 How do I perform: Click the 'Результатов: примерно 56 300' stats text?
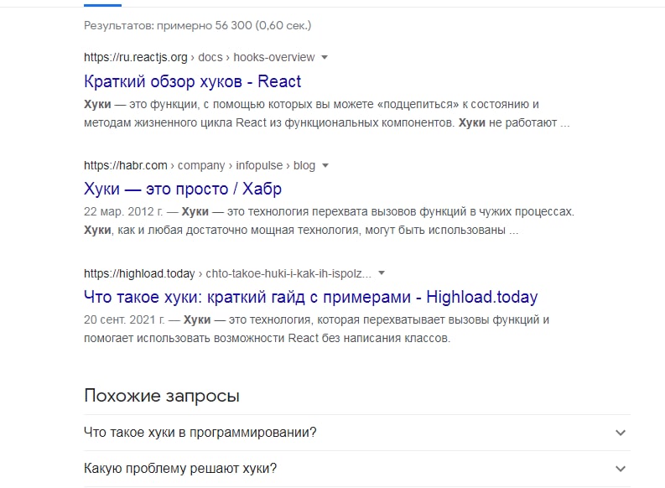coord(197,25)
